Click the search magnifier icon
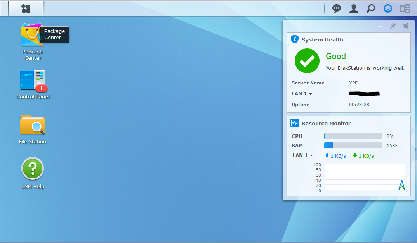Screen dimensions: 417x243 tap(370, 9)
